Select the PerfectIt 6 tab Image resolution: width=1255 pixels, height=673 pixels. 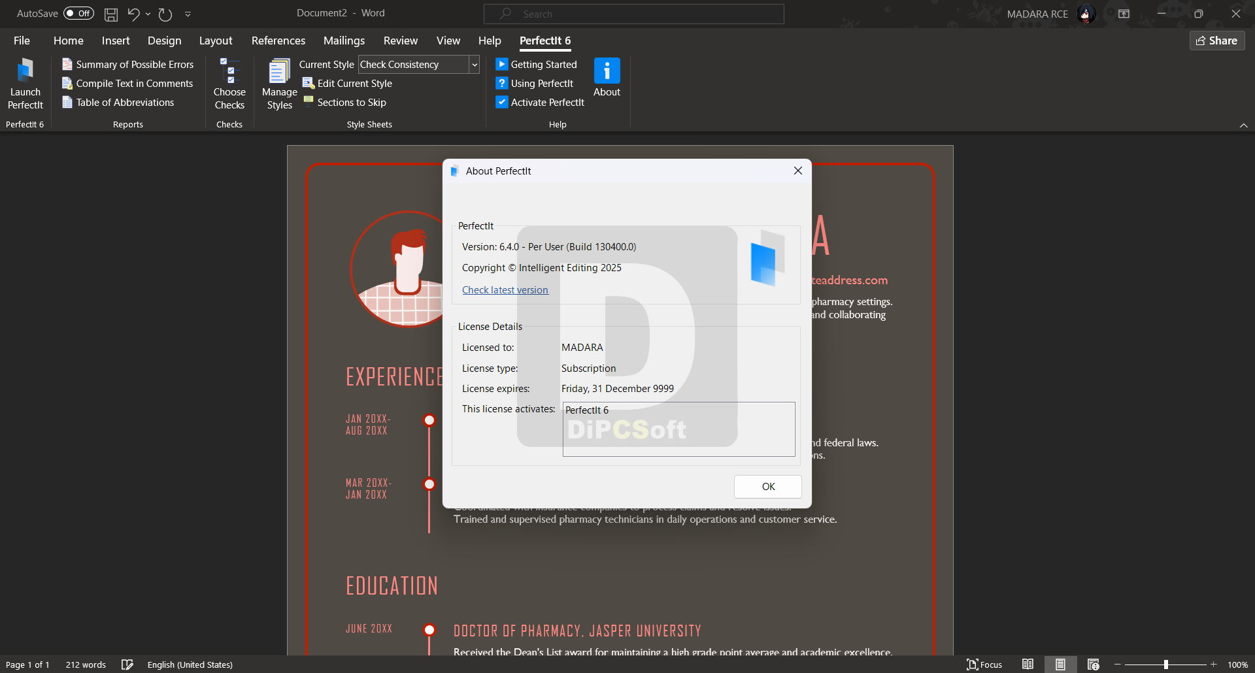pos(545,41)
